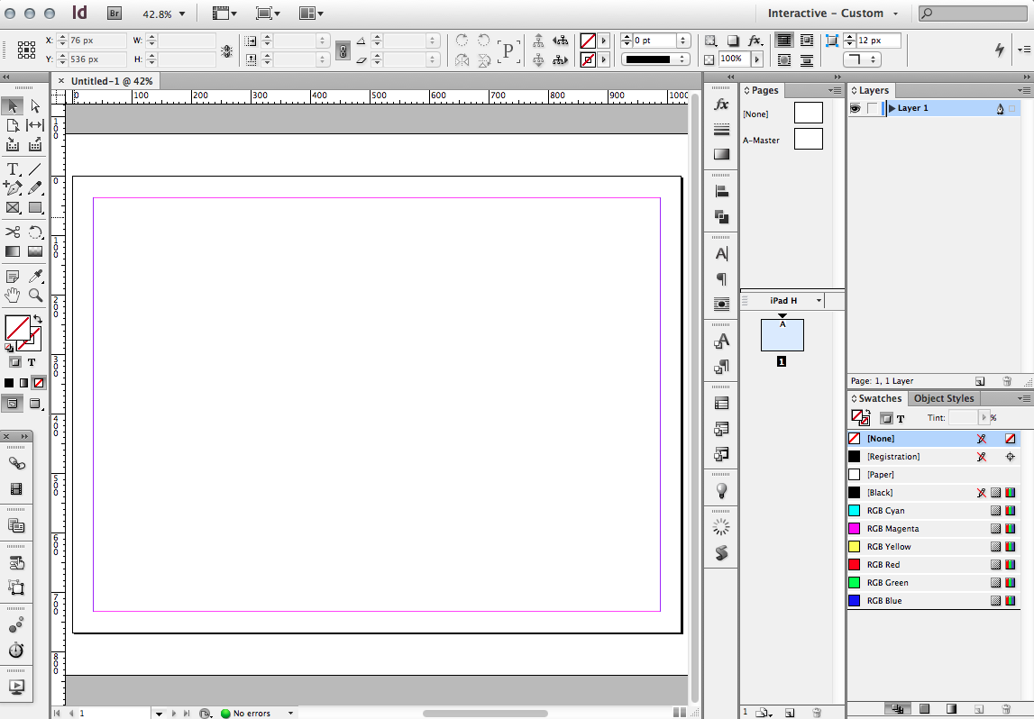The width and height of the screenshot is (1034, 719).
Task: Select the page 1 thumbnail
Action: (782, 335)
